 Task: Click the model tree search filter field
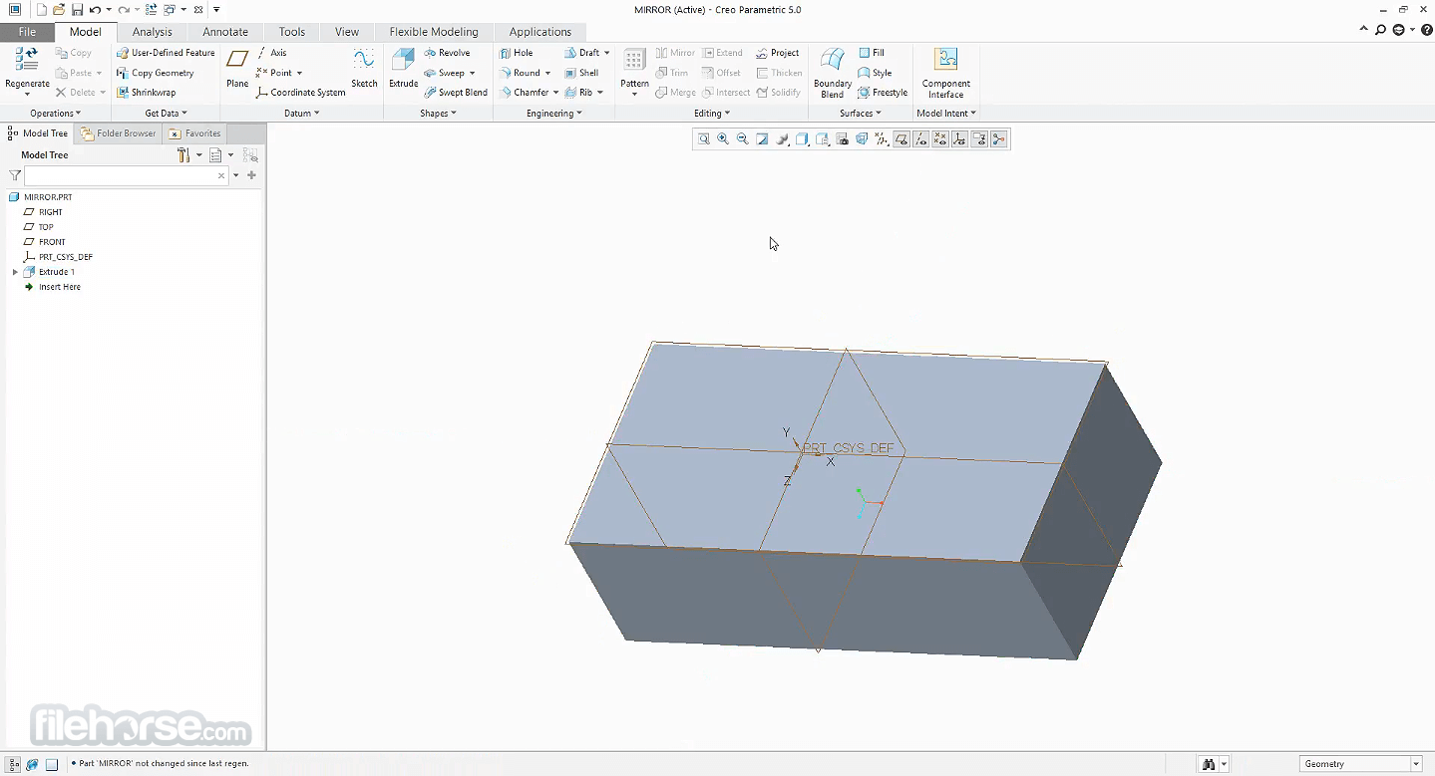tap(125, 175)
